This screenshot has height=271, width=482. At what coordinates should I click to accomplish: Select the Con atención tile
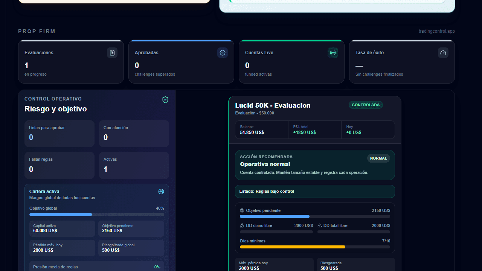click(134, 134)
